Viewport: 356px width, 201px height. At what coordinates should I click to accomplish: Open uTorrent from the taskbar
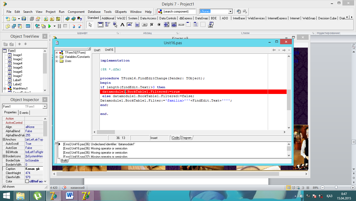point(37,196)
